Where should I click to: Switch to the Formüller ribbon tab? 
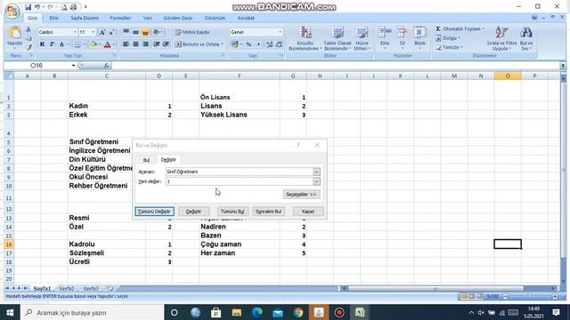(120, 18)
